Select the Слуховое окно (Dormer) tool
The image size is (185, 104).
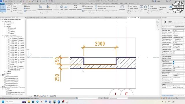153,11
